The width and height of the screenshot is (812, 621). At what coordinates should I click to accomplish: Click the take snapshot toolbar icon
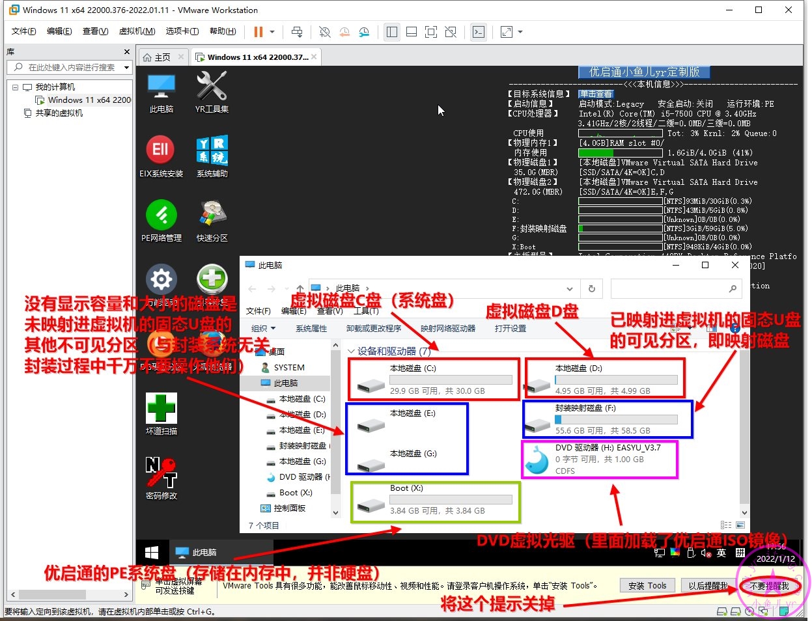[x=325, y=31]
